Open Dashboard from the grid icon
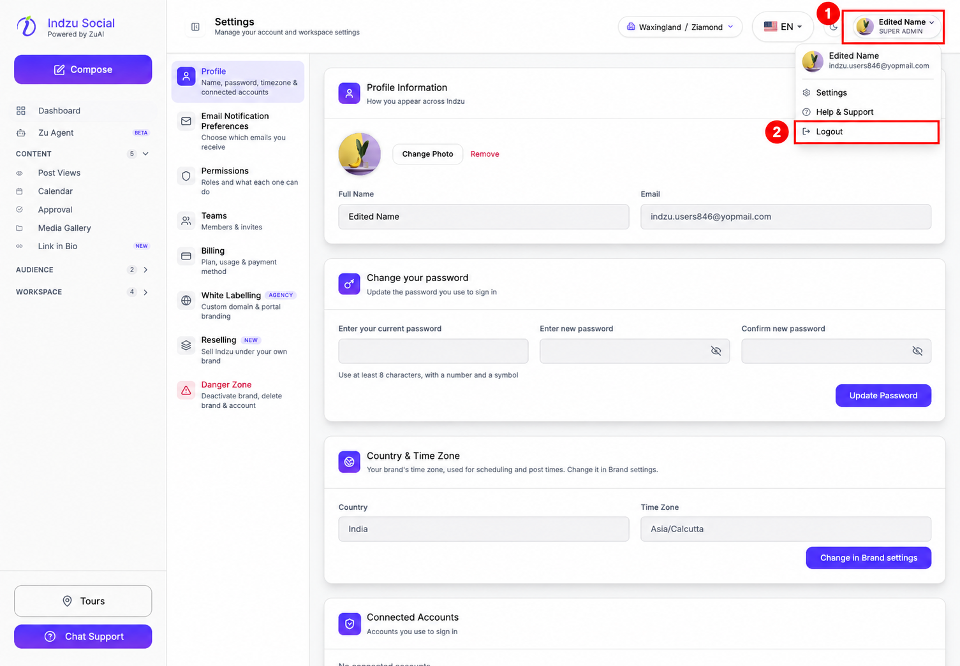Screen dimensions: 960x666 click(21, 111)
